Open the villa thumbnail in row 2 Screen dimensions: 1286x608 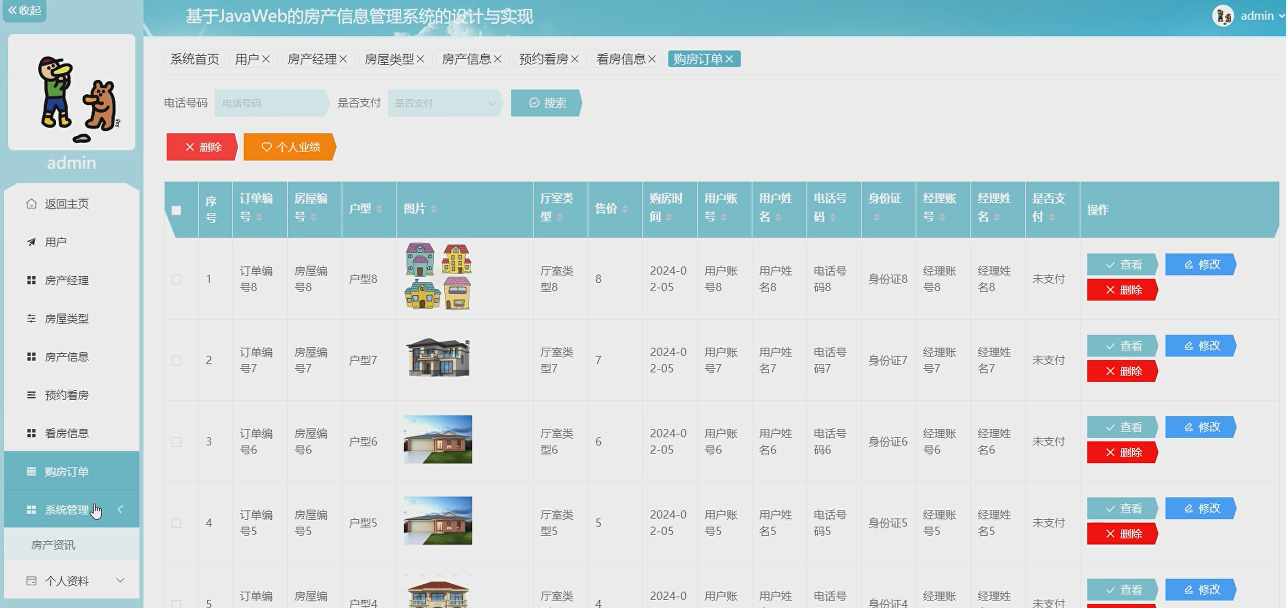[x=438, y=357]
